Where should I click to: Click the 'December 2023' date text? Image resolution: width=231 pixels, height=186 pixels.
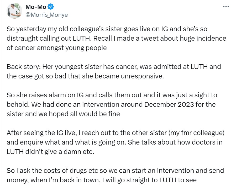click(x=169, y=104)
